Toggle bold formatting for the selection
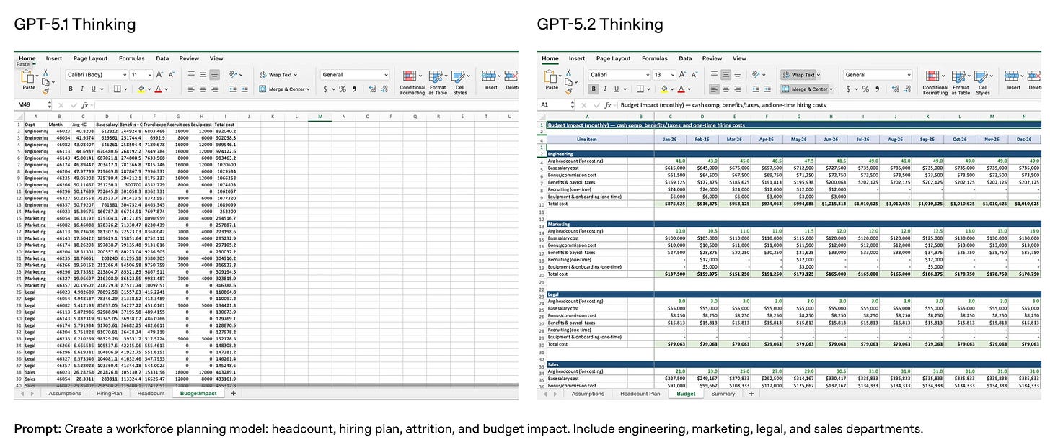This screenshot has width=1050, height=442. [593, 89]
